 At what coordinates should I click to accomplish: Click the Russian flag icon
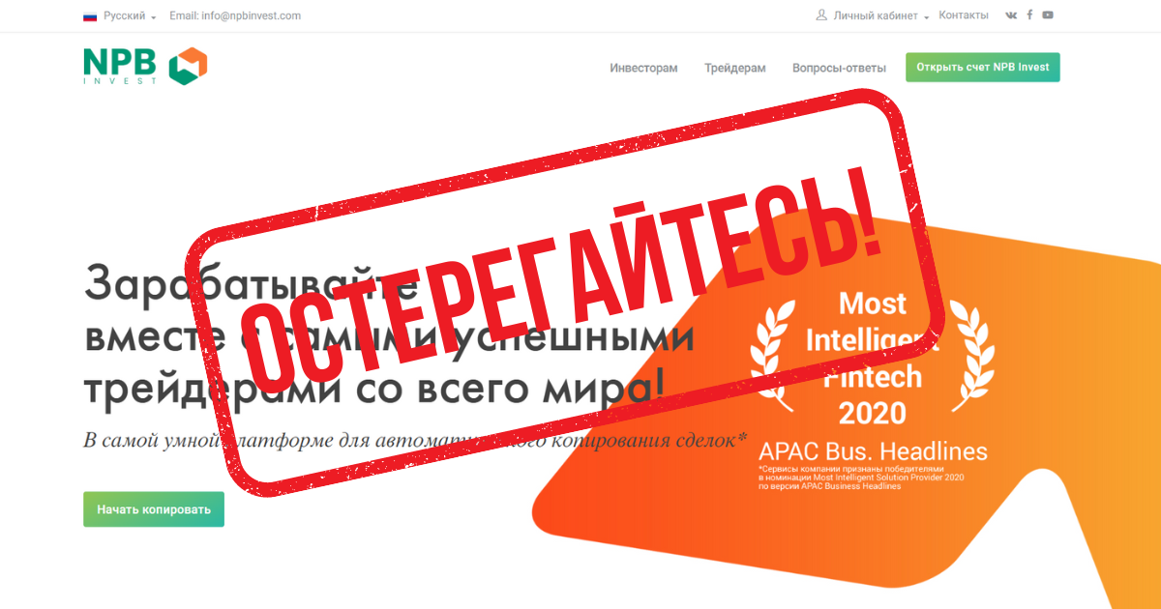tap(90, 16)
